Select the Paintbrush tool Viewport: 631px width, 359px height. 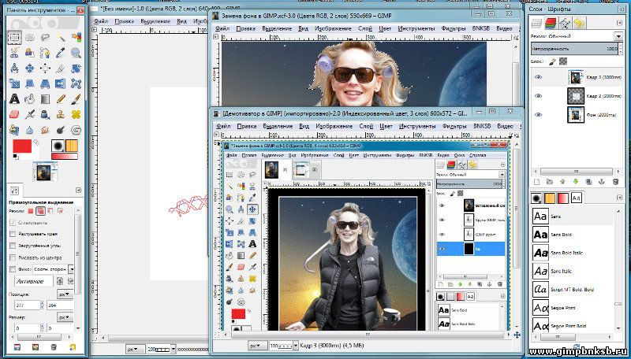(x=76, y=98)
